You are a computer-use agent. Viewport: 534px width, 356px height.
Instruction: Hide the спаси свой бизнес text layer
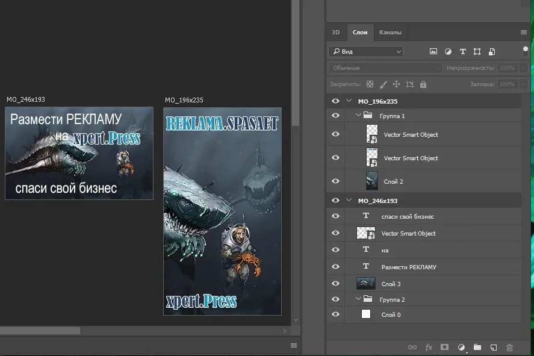click(x=335, y=216)
